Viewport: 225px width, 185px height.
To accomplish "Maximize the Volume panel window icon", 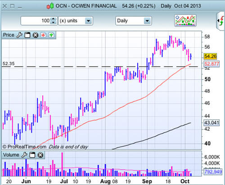I will pyautogui.click(x=32, y=155).
